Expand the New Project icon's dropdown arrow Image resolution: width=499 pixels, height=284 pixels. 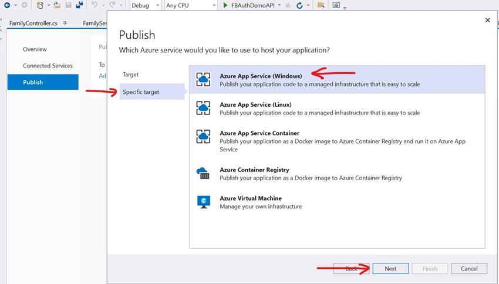[48, 5]
